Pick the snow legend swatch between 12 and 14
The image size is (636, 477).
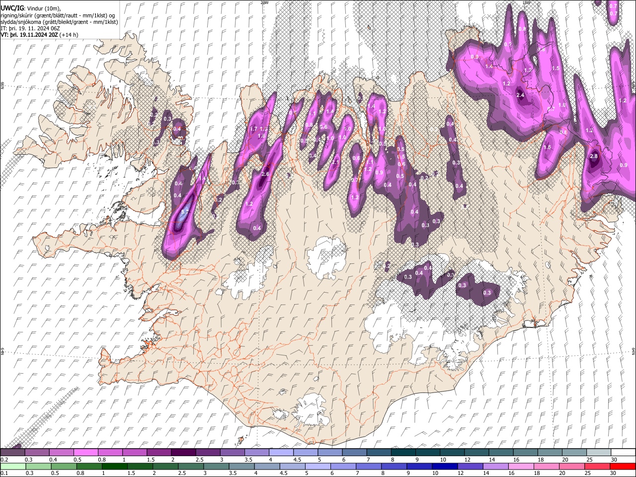pos(476,452)
